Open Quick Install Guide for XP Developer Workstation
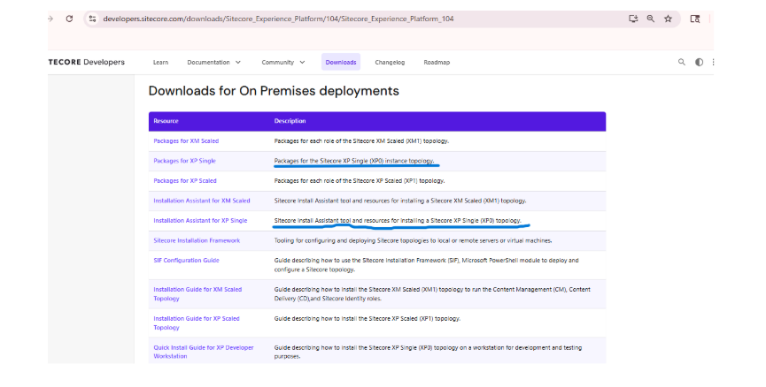 click(x=204, y=352)
